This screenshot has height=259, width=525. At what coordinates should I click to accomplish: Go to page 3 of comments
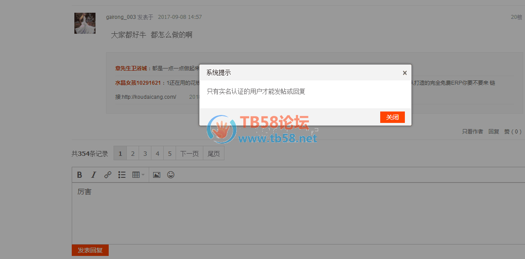pyautogui.click(x=145, y=154)
